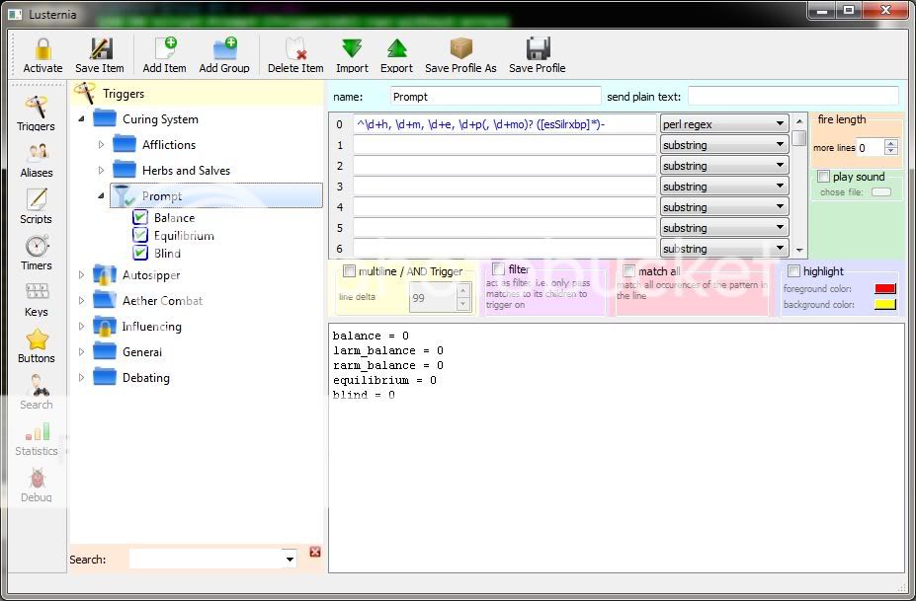Open pattern 3 substring type dropdown
The width and height of the screenshot is (916, 601).
pos(724,187)
